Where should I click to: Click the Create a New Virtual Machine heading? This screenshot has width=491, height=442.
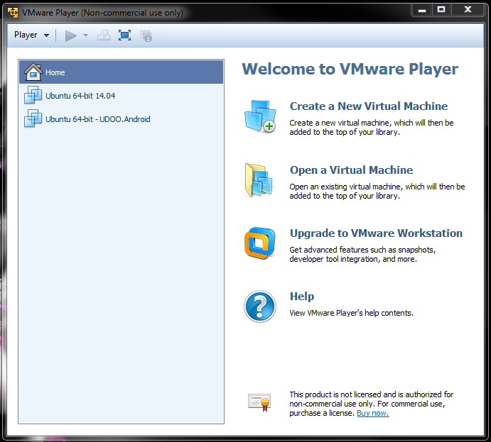click(369, 106)
